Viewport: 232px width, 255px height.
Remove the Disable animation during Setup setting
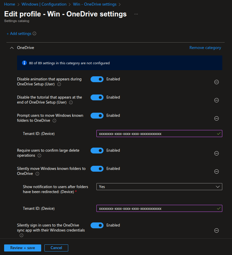[216, 82]
